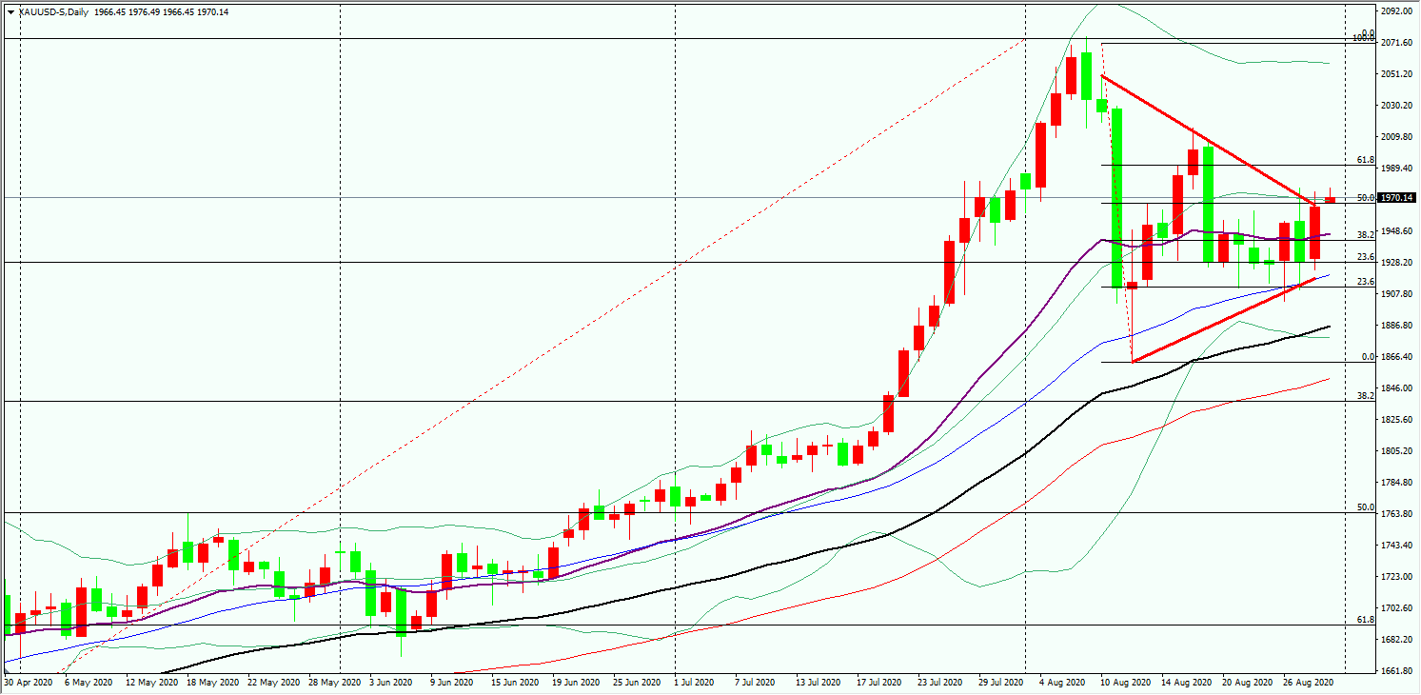Click the 1928.20 price level label
The height and width of the screenshot is (695, 1421).
1396,263
